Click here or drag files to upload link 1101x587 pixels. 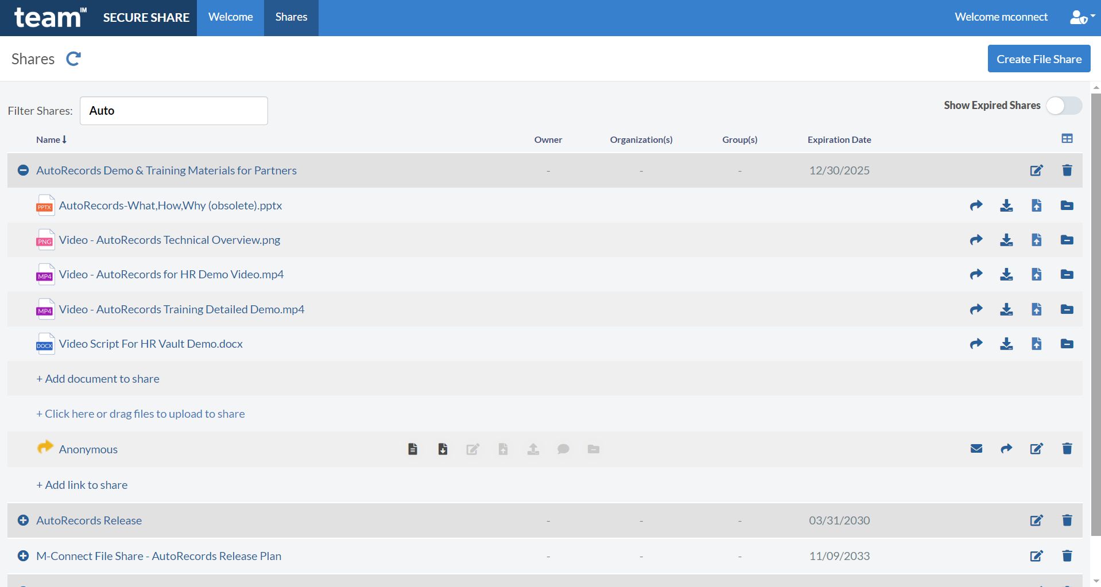[x=141, y=414]
